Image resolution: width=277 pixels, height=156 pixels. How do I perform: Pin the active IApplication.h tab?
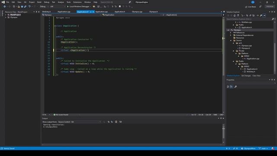pyautogui.click(x=90, y=12)
